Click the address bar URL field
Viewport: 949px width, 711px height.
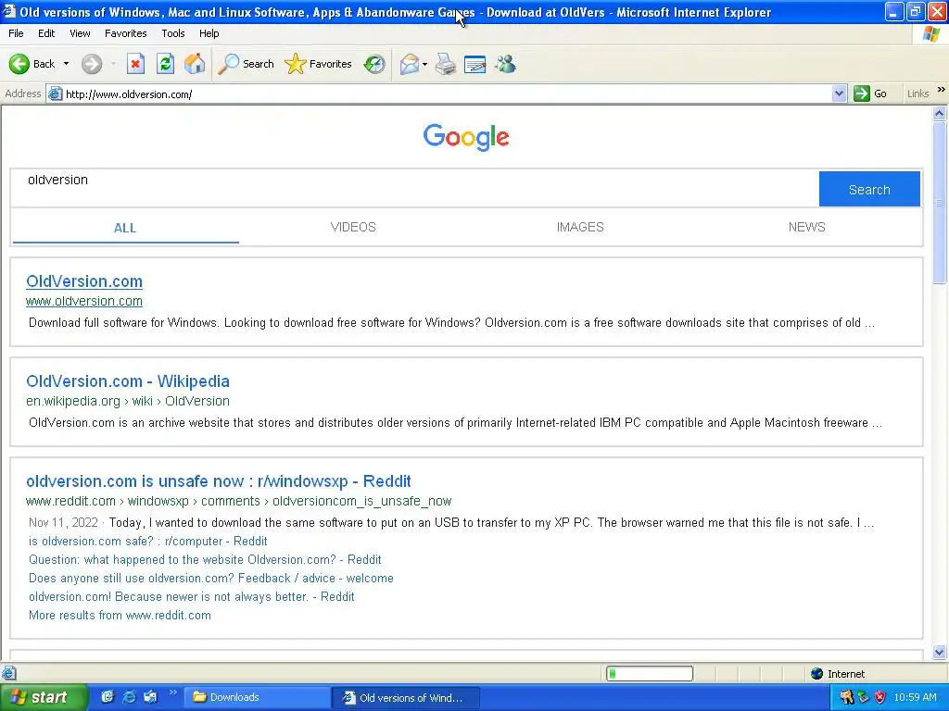pyautogui.click(x=447, y=94)
